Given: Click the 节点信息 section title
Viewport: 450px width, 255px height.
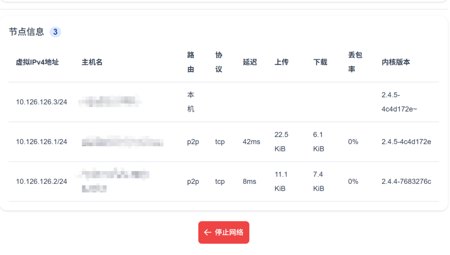Looking at the screenshot, I should click(x=26, y=32).
